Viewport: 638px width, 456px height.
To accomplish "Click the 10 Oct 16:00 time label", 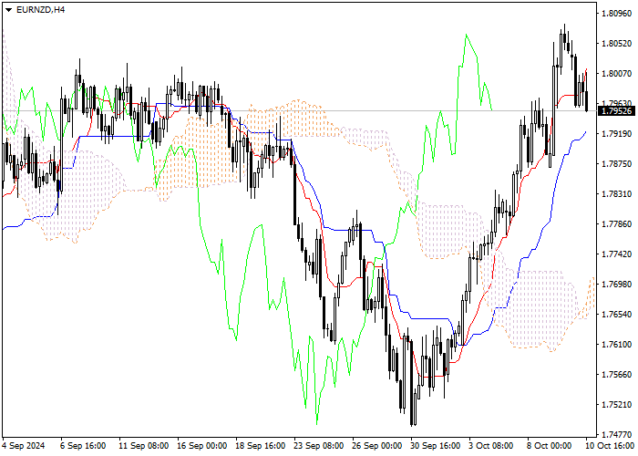I will tap(611, 446).
